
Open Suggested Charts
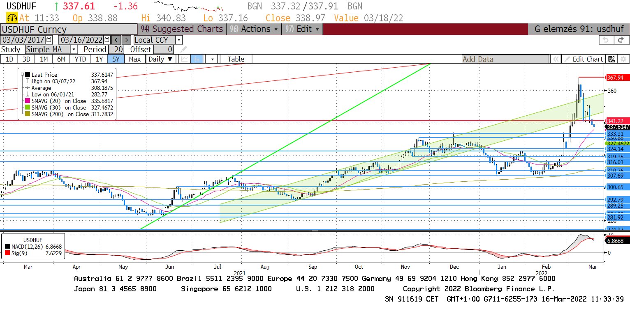(182, 29)
